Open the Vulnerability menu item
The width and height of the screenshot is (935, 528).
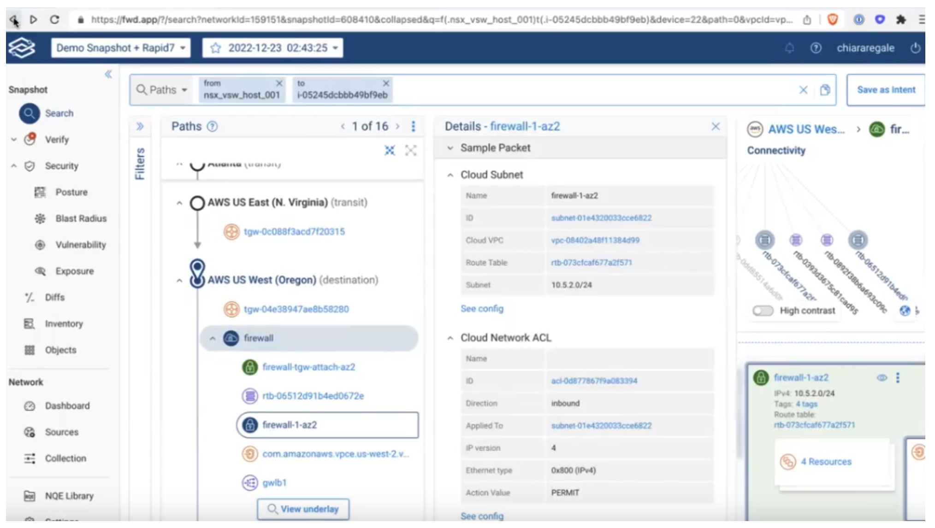tap(80, 245)
